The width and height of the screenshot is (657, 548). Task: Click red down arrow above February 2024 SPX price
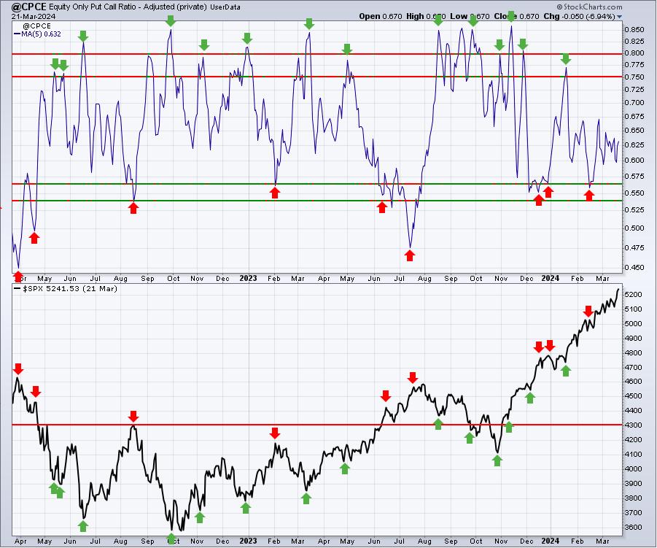[588, 311]
